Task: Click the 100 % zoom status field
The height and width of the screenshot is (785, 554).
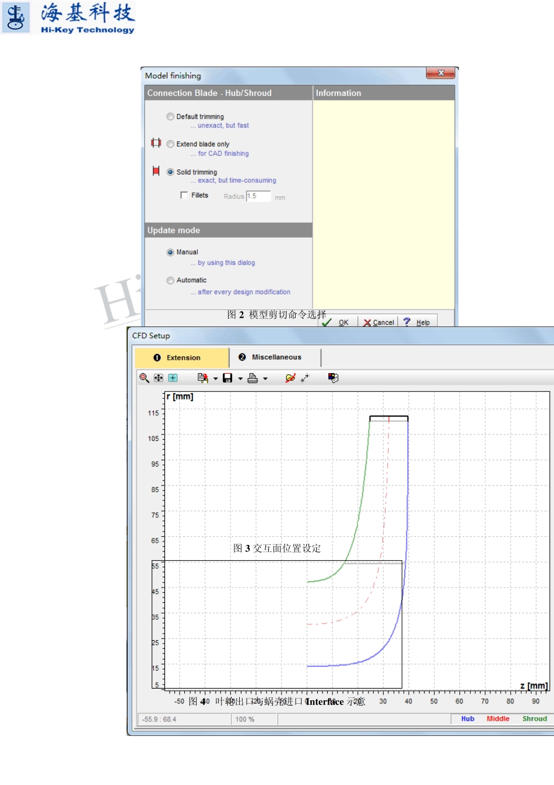Action: (254, 720)
